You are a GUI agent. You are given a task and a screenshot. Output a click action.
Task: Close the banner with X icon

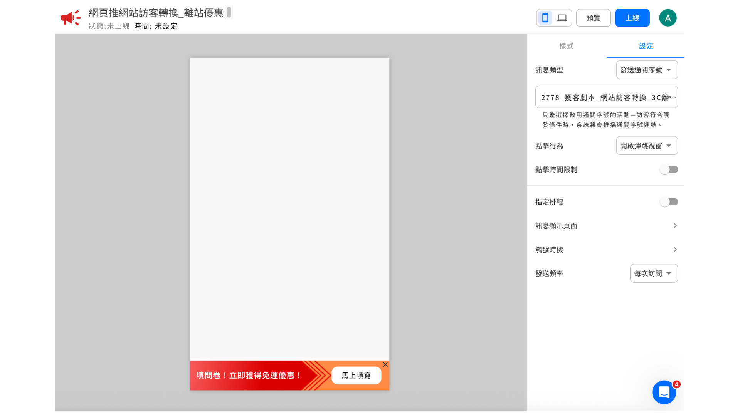385,364
